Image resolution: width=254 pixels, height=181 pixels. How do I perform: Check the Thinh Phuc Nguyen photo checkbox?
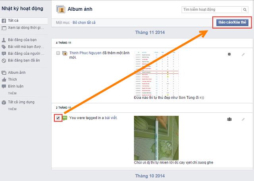pos(58,53)
